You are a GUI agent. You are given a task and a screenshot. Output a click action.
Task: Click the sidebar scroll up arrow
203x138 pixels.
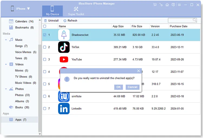pyautogui.click(x=40, y=20)
